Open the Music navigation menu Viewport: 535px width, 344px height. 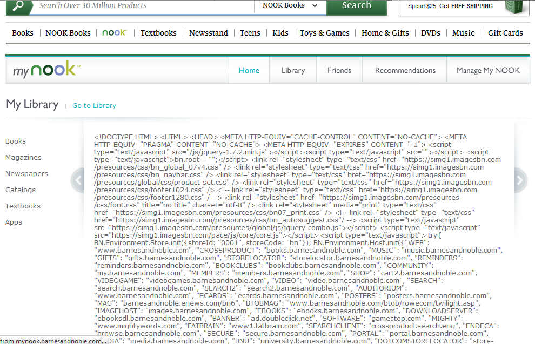click(463, 33)
